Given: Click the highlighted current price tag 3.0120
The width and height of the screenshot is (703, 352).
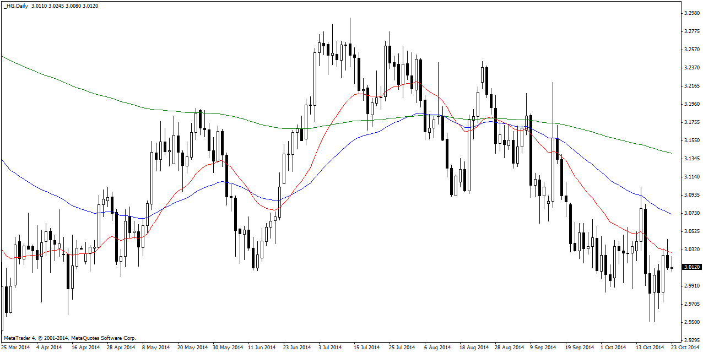Looking at the screenshot, I should point(691,267).
